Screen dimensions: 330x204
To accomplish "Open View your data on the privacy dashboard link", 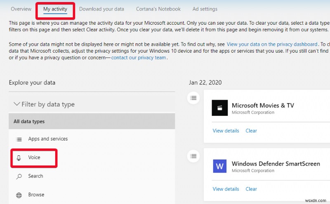I will pos(272,44).
